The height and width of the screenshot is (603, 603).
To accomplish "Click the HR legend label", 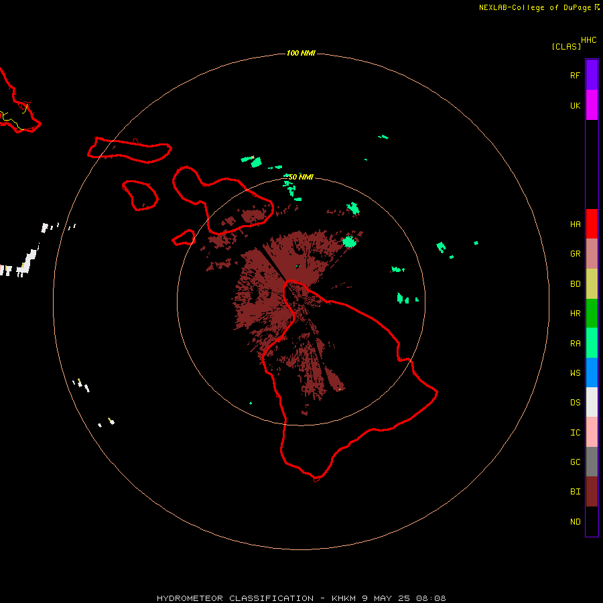I will 575,314.
